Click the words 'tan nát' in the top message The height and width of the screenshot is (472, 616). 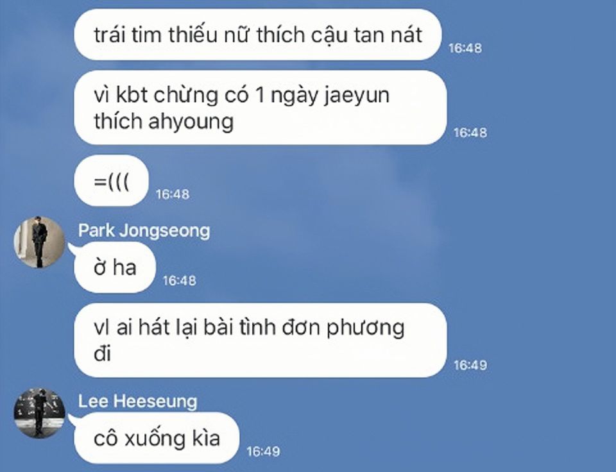[388, 35]
